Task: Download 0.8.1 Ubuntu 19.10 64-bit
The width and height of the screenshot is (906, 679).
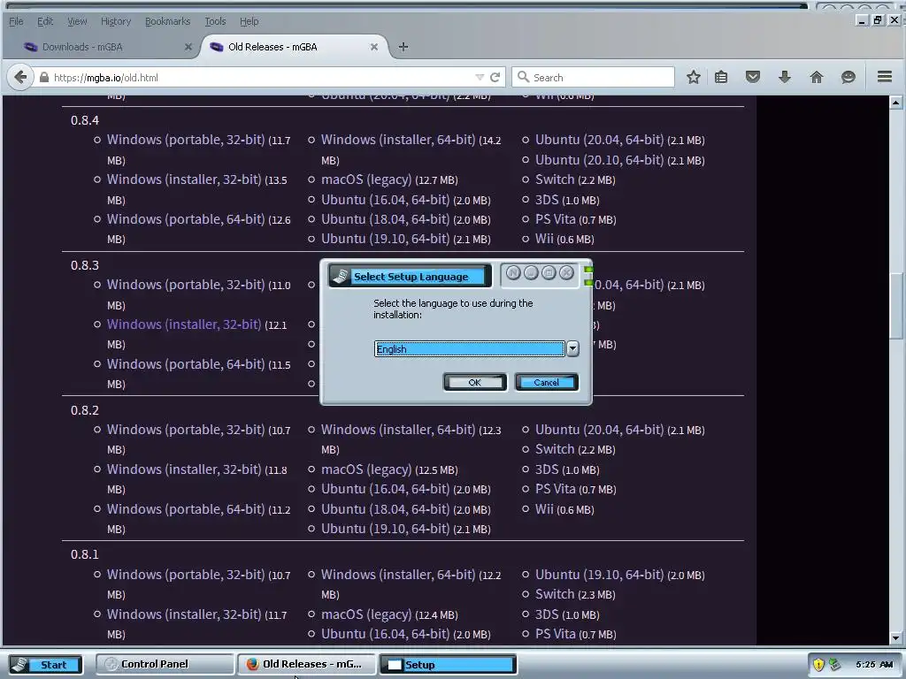Action: 599,575
